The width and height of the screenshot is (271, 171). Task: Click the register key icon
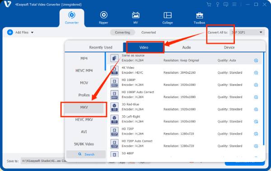[x=218, y=4]
